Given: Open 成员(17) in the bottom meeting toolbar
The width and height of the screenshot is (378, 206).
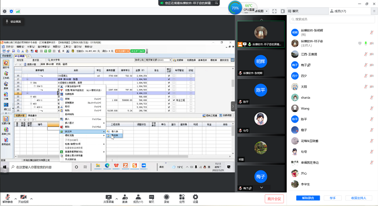Looking at the screenshot, I should click(138, 199).
